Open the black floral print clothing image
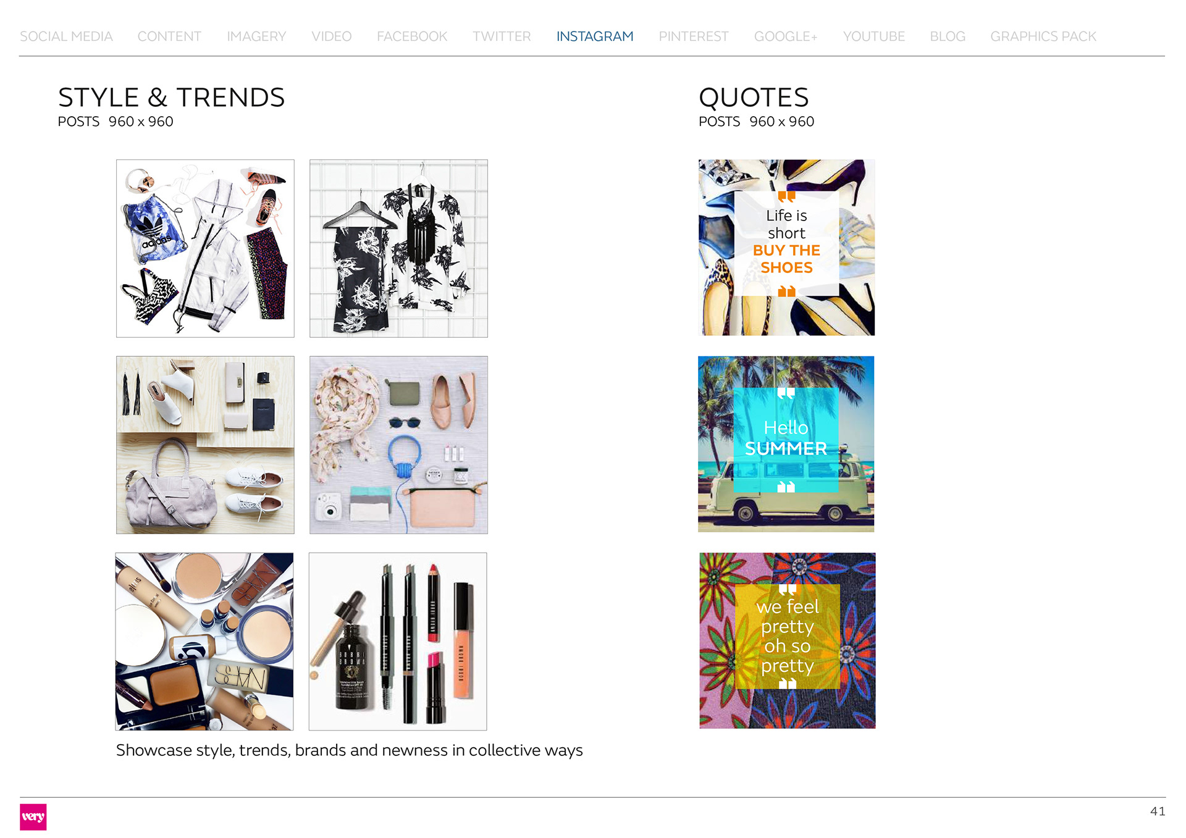 pos(398,248)
